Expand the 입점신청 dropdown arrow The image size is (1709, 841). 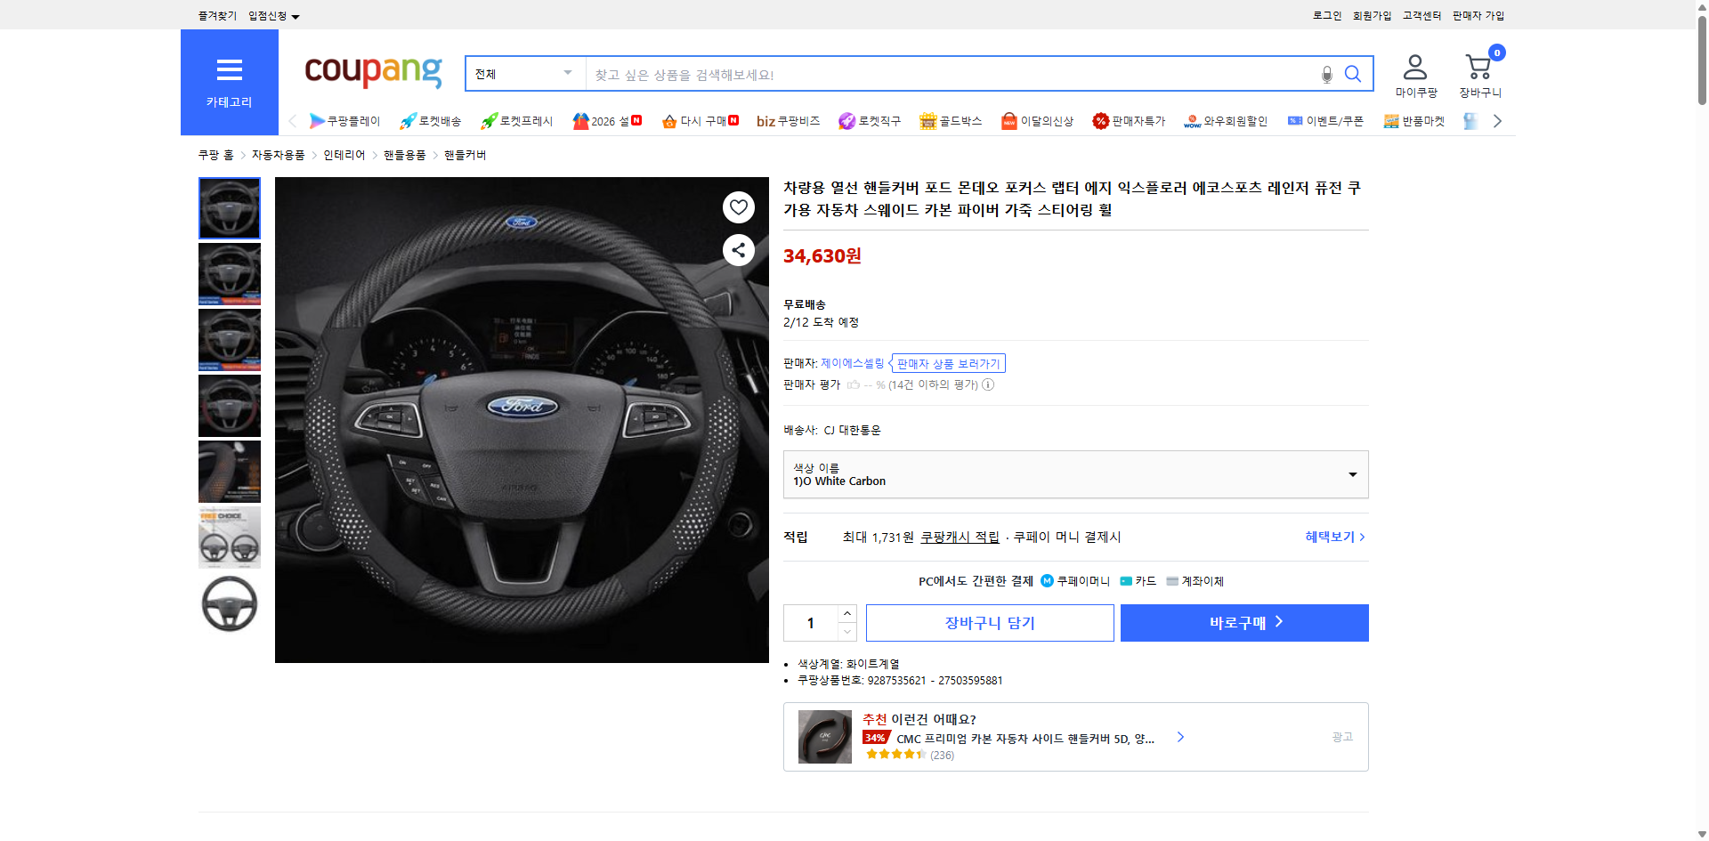(x=296, y=15)
